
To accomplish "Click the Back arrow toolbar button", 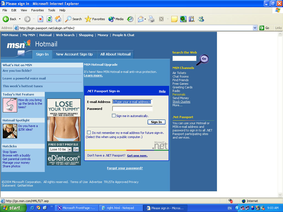I will [x=9, y=19].
